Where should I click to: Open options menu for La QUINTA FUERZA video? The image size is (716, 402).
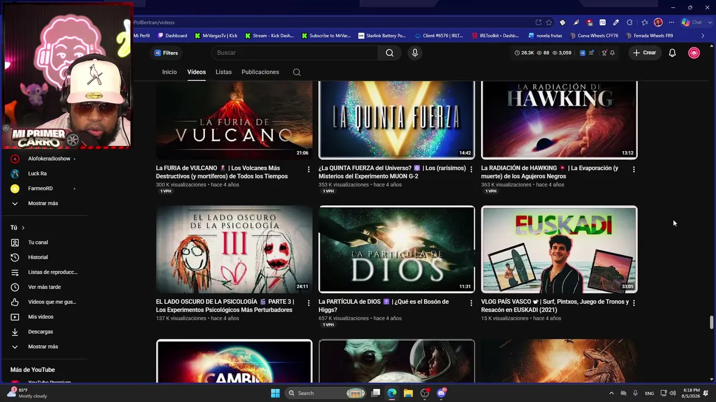[x=471, y=169]
